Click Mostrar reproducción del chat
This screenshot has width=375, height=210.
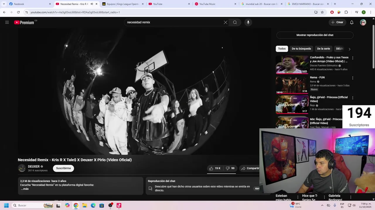pos(315,35)
